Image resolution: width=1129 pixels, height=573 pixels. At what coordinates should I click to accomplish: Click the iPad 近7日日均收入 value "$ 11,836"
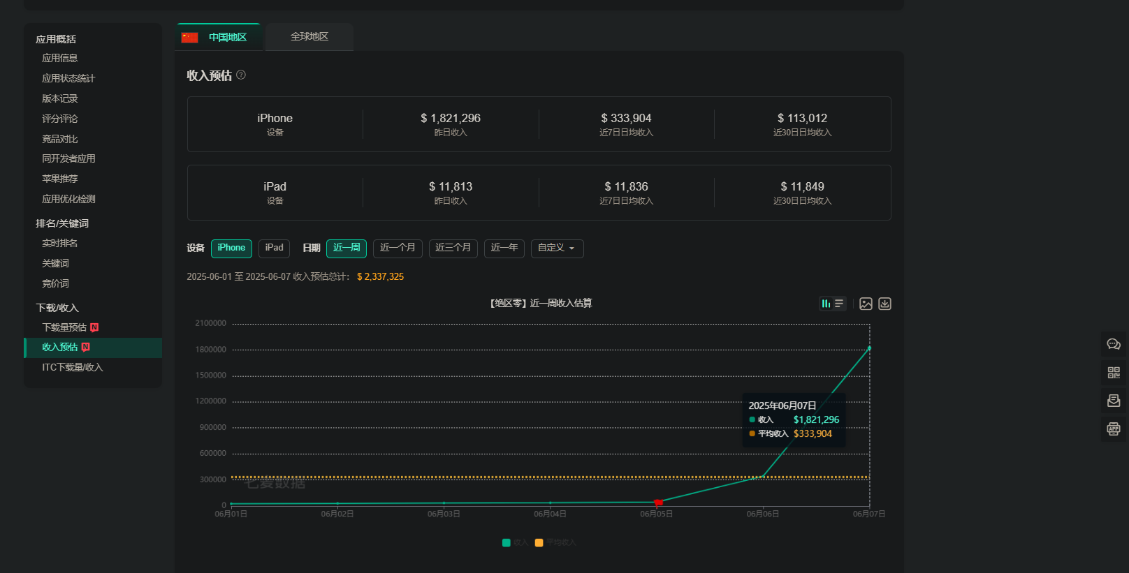tap(626, 187)
